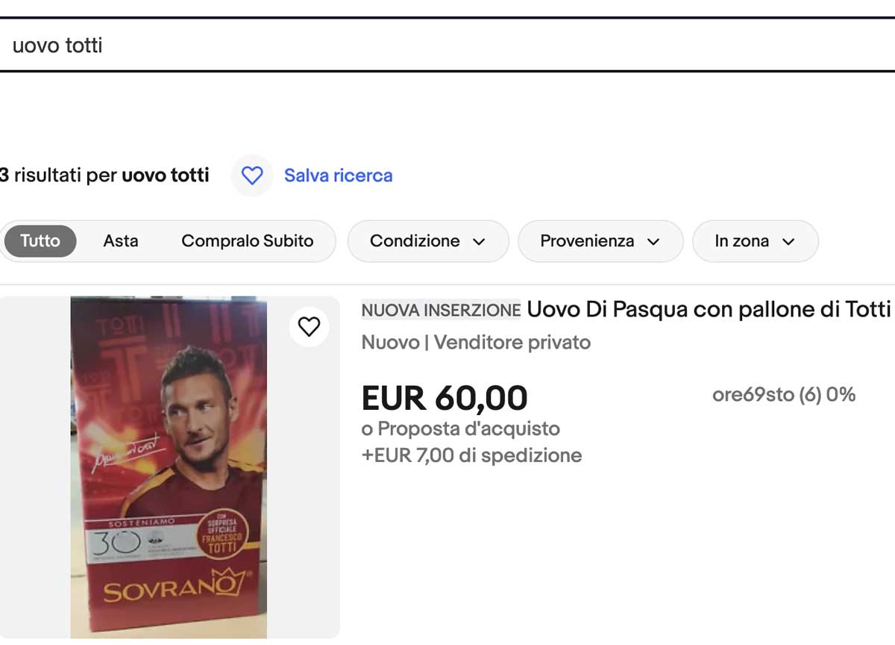Click the Salva ricerca link
Screen dimensions: 895x645
pyautogui.click(x=339, y=175)
